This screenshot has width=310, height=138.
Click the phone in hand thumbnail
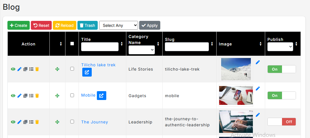[236, 95]
